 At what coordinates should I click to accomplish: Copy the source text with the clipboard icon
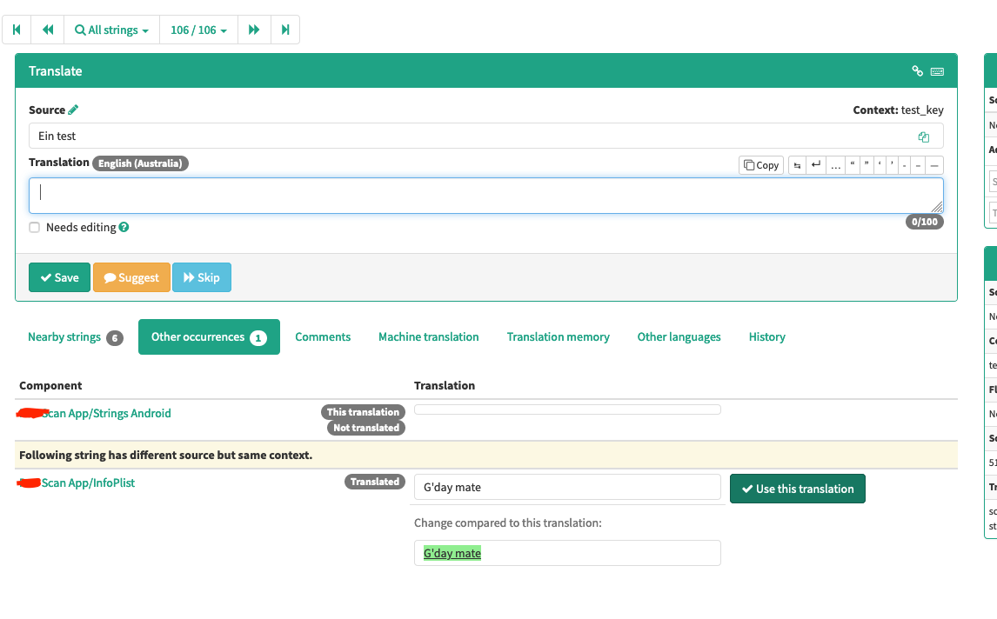pyautogui.click(x=923, y=136)
